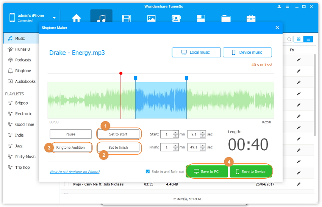Viewport: 322px width, 207px height.
Task: Switch to list view icon
Action: 308,39
